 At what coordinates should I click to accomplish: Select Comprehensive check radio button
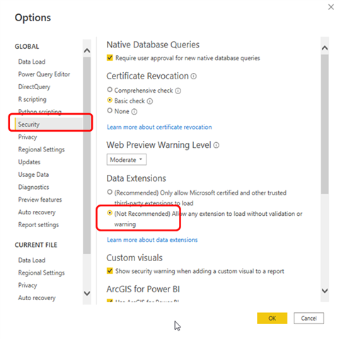click(x=110, y=90)
